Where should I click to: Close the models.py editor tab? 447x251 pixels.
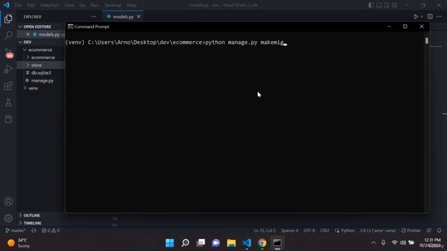pos(138,17)
